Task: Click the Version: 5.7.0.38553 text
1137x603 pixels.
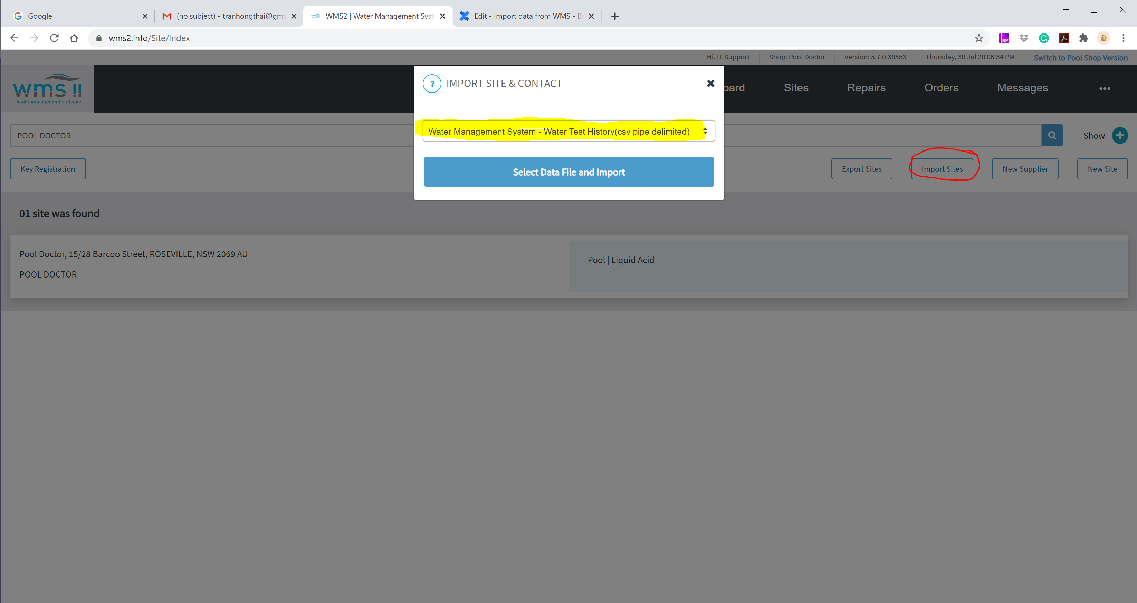Action: [x=875, y=57]
